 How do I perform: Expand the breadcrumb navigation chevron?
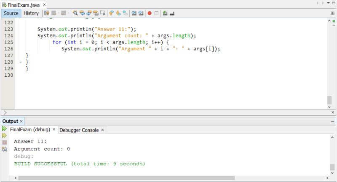(x=5, y=112)
